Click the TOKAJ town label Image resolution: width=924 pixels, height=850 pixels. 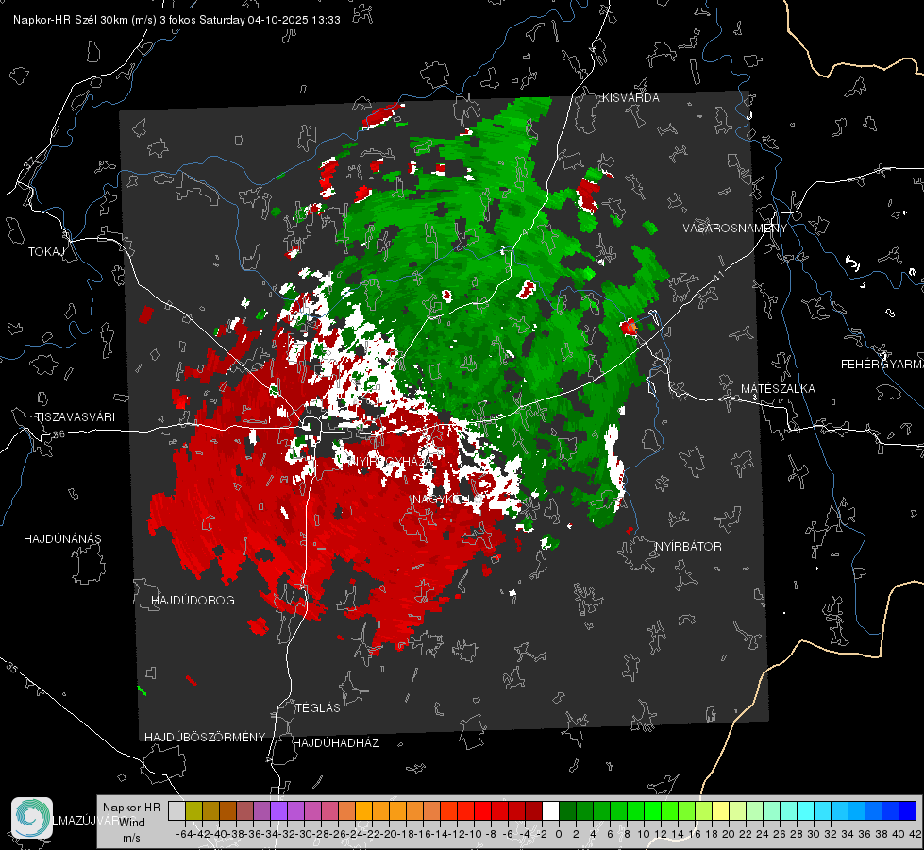click(46, 252)
